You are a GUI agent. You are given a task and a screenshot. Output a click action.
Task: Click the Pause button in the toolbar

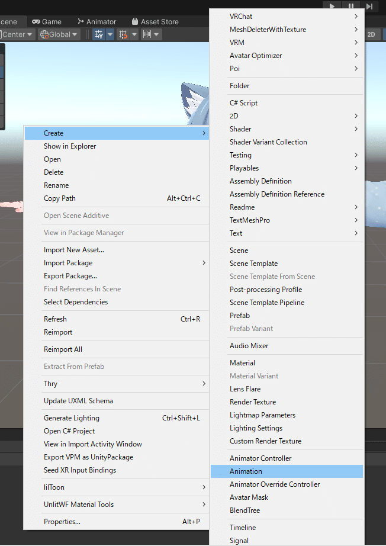point(351,6)
